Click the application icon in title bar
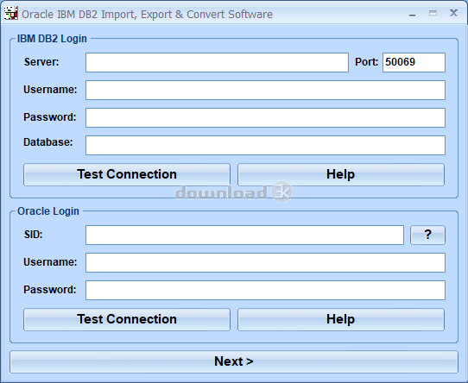This screenshot has height=383, width=468. 11,14
